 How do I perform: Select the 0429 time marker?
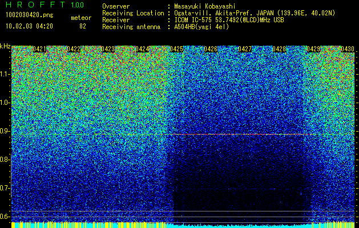click(x=313, y=49)
